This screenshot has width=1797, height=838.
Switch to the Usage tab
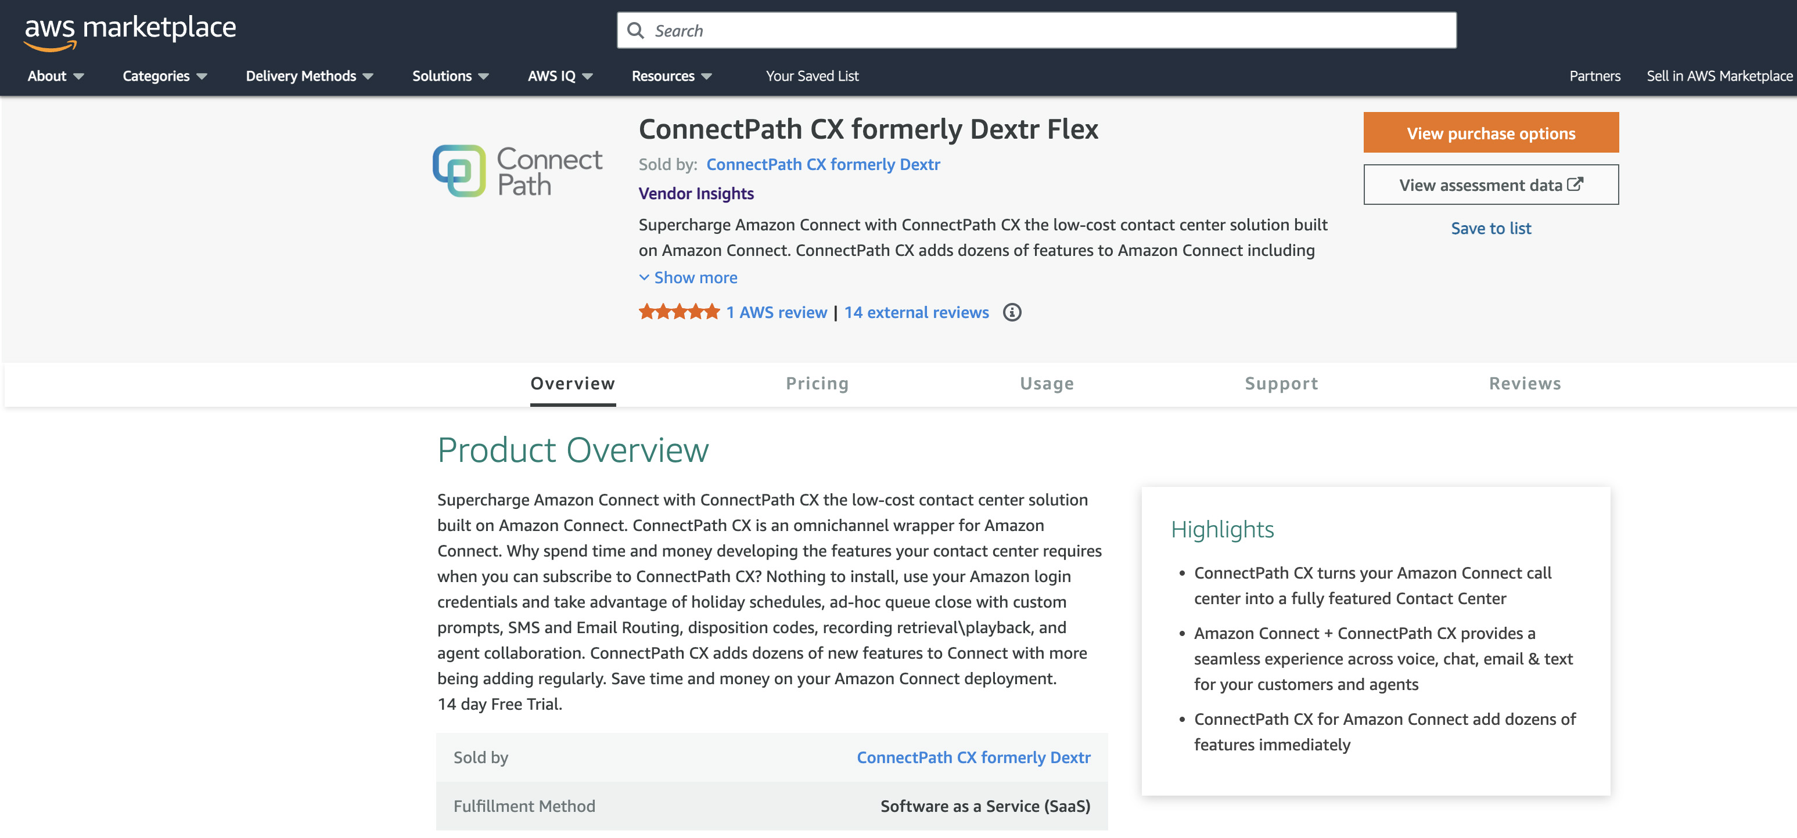click(x=1047, y=384)
